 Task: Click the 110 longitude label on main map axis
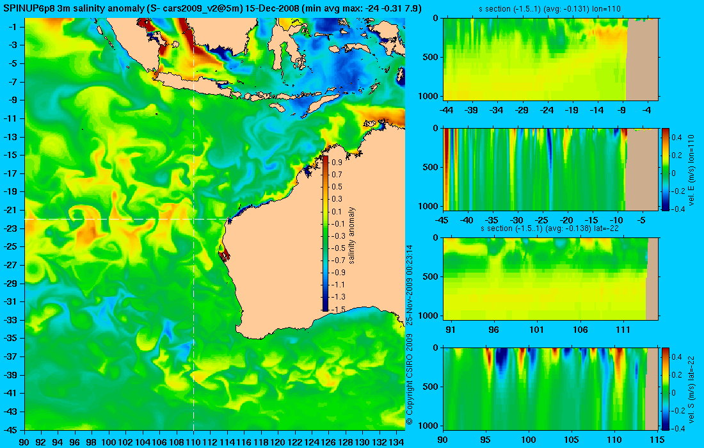[193, 442]
